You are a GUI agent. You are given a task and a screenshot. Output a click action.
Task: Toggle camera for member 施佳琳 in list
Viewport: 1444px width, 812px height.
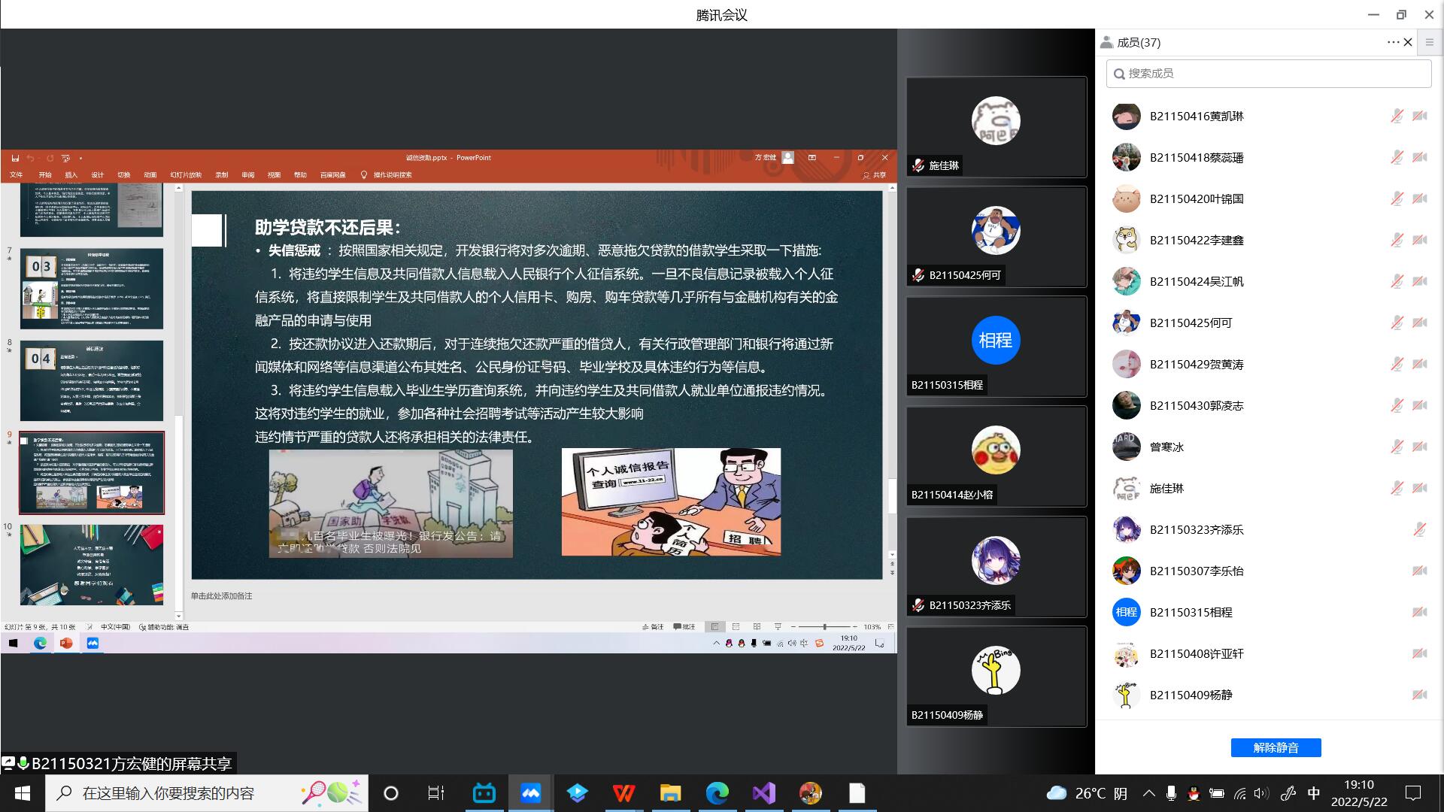(x=1419, y=488)
